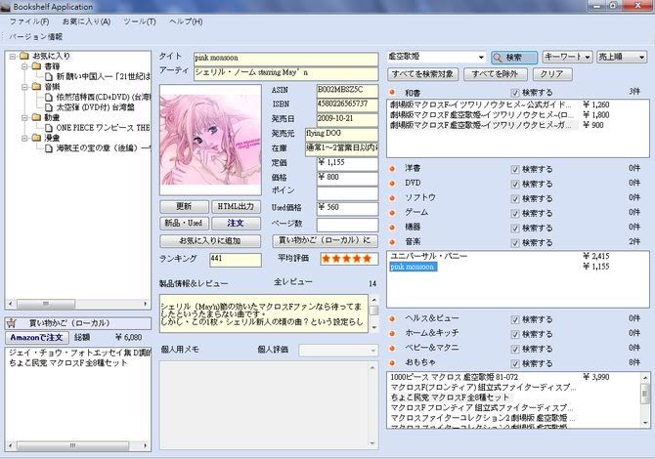
Task: Click the Amazonで注文 button
Action: coord(37,337)
